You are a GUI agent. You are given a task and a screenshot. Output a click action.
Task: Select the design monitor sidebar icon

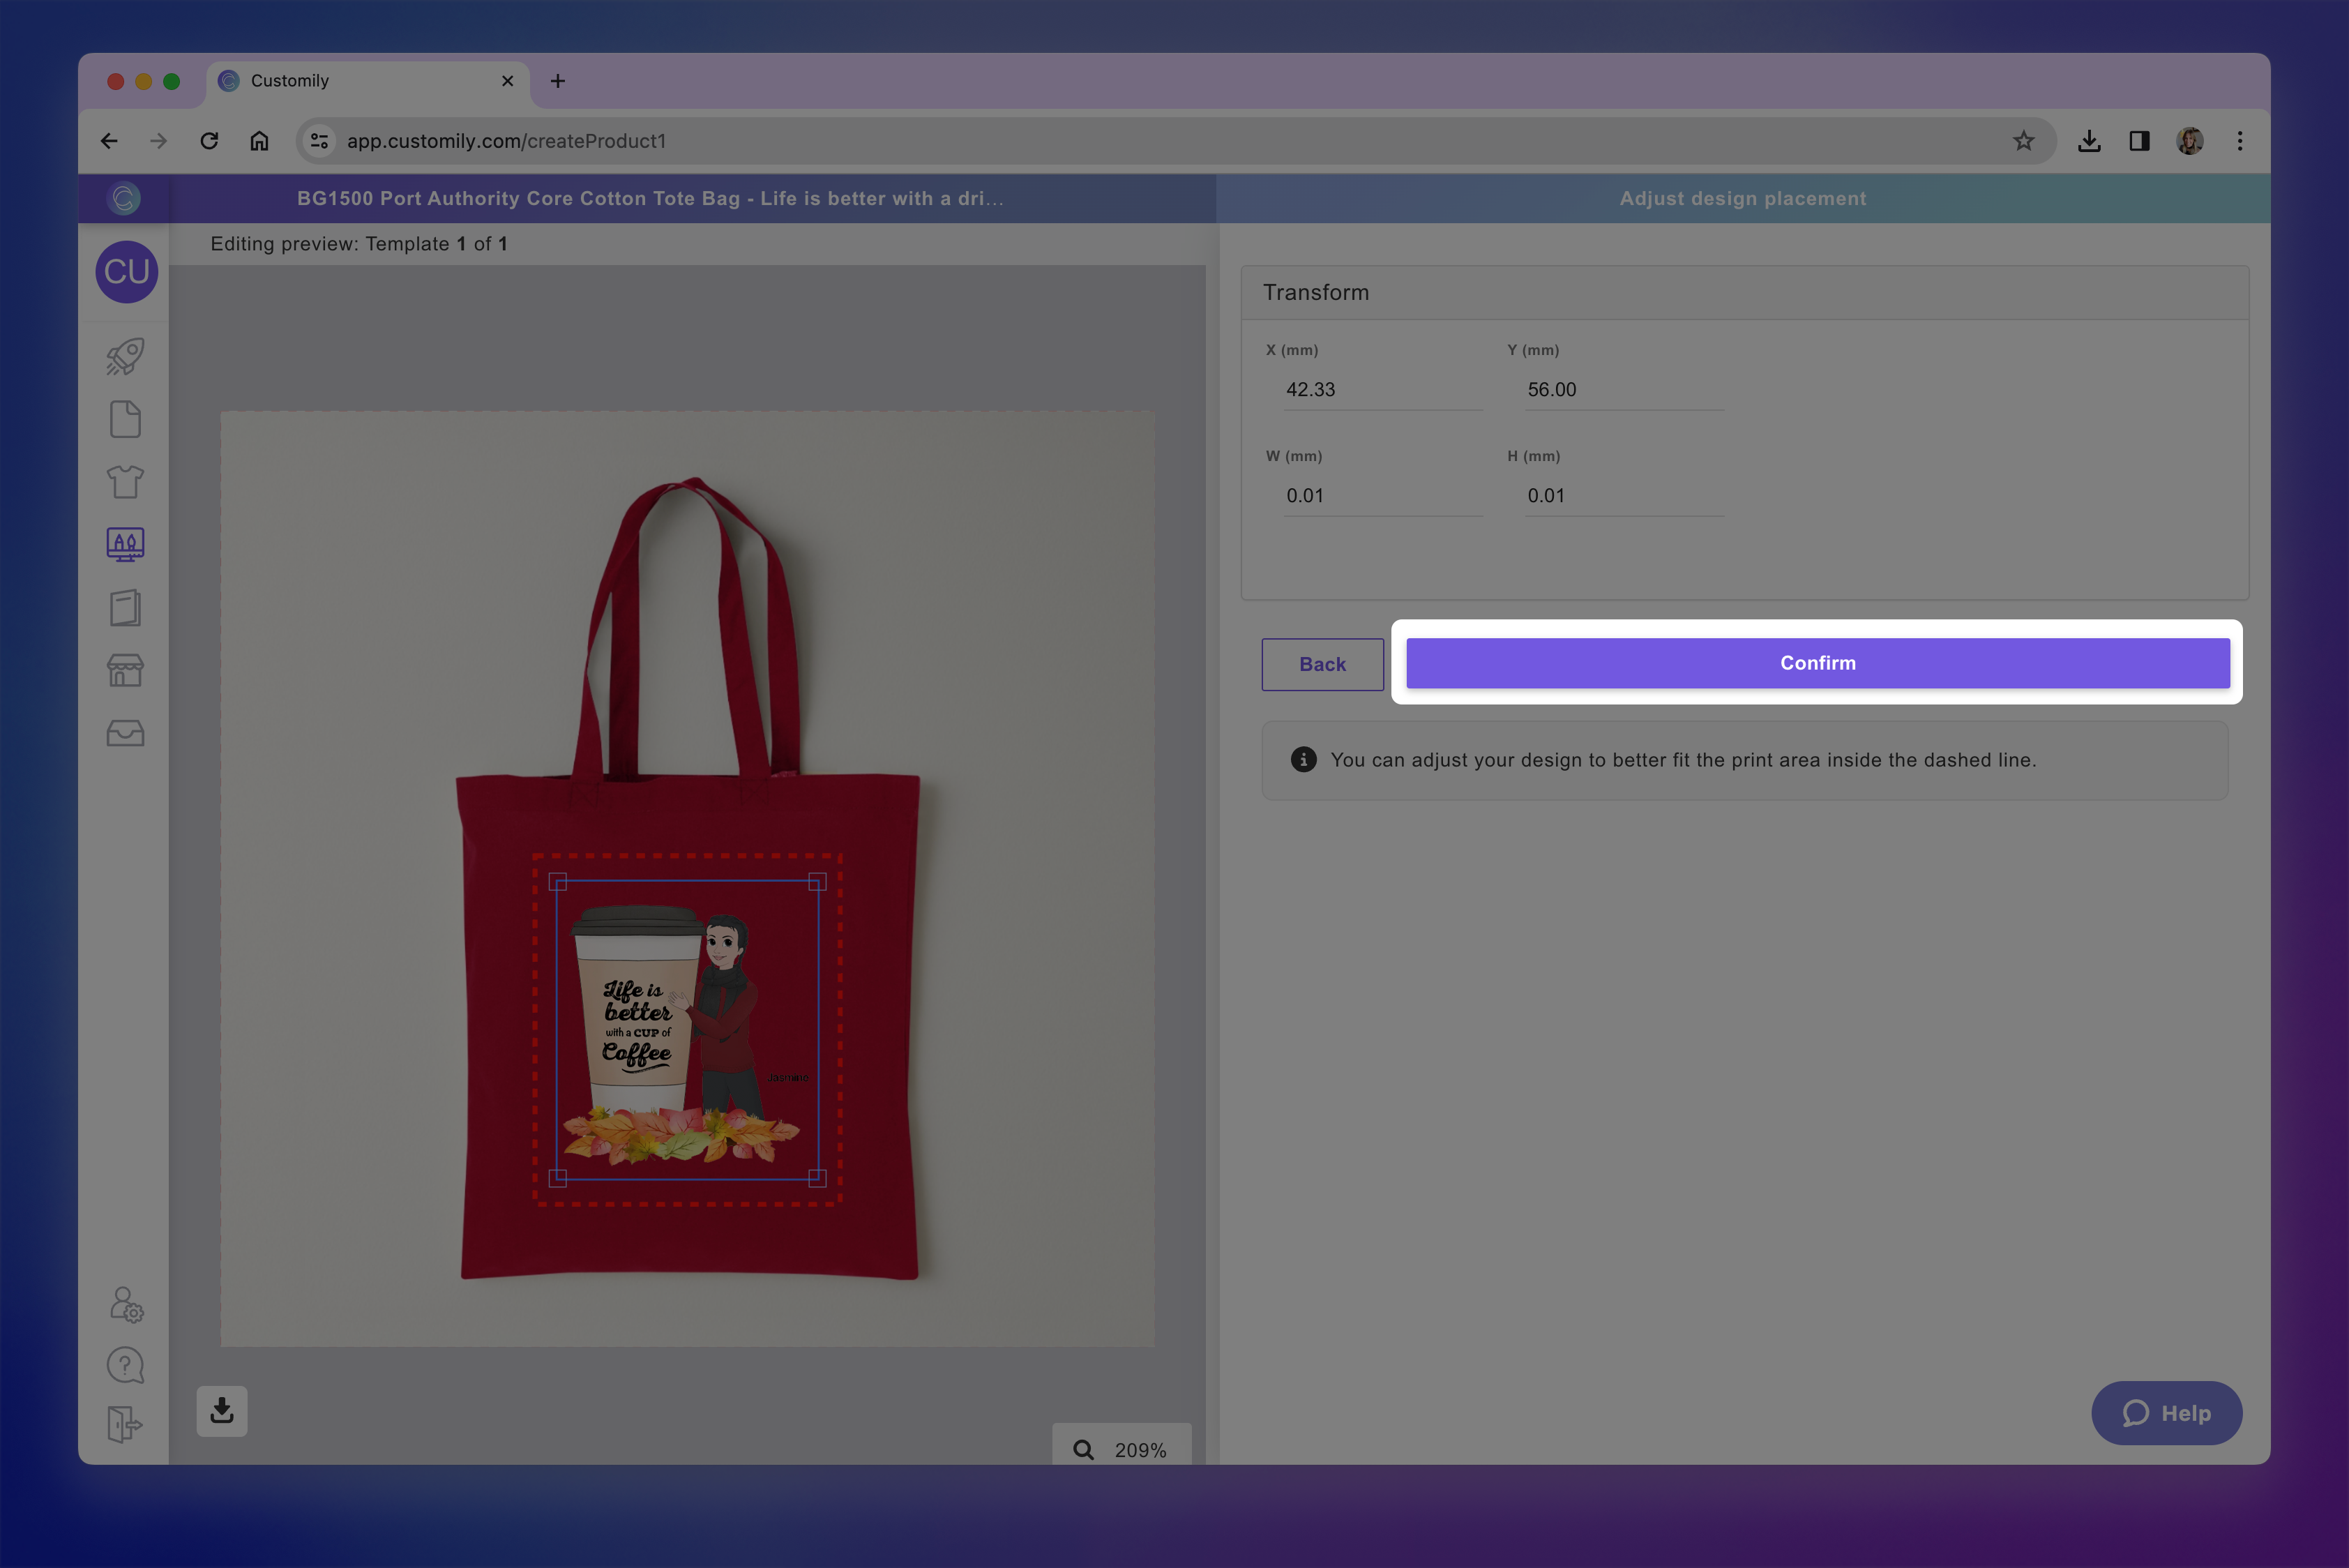click(125, 545)
